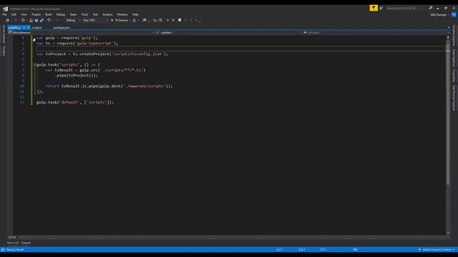458x257 pixels.
Task: Click Add to Source Control in status bar
Action: (x=437, y=250)
